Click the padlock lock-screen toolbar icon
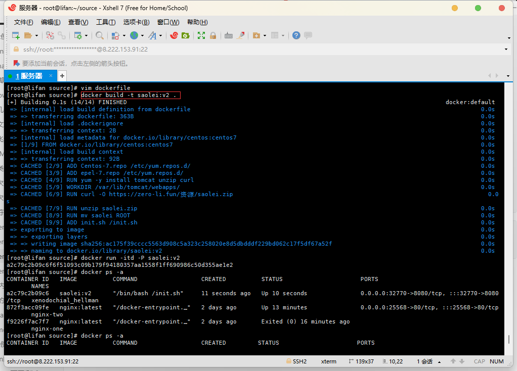Image resolution: width=517 pixels, height=371 pixels. pos(213,35)
